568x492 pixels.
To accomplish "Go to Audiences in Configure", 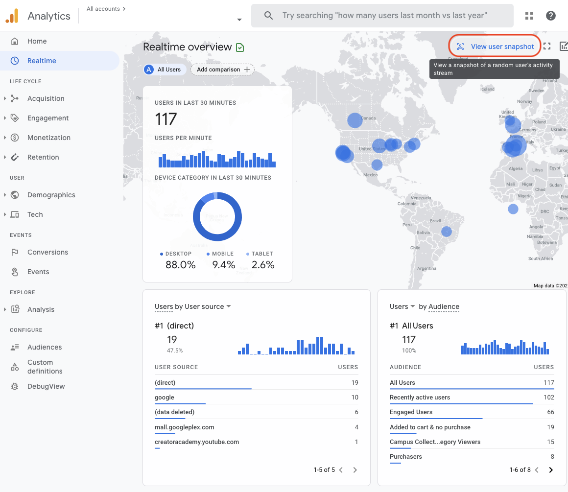I will [45, 347].
